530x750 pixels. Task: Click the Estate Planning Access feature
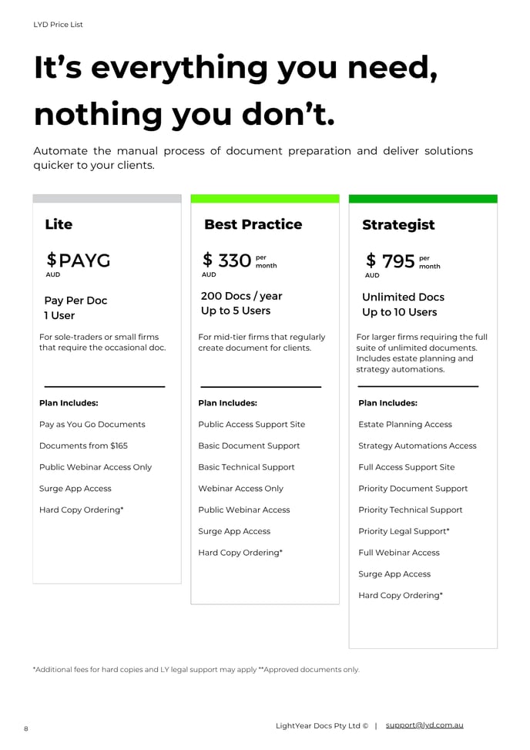click(x=404, y=424)
